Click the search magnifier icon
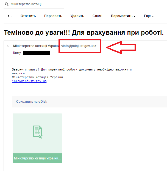Image resolution: width=167 pixels, height=171 pixels. coord(7,4)
